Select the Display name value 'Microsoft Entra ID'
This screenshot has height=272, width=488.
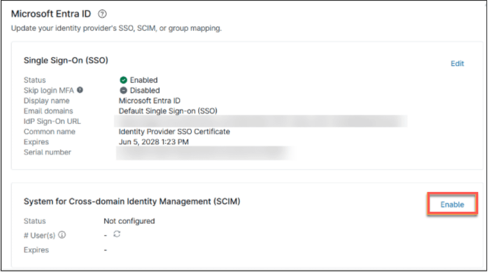point(150,100)
